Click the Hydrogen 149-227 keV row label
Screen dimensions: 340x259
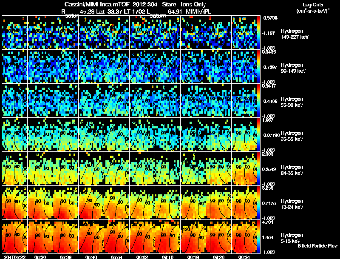tap(295, 34)
